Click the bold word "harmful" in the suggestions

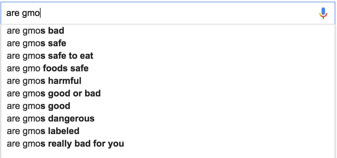tap(65, 81)
